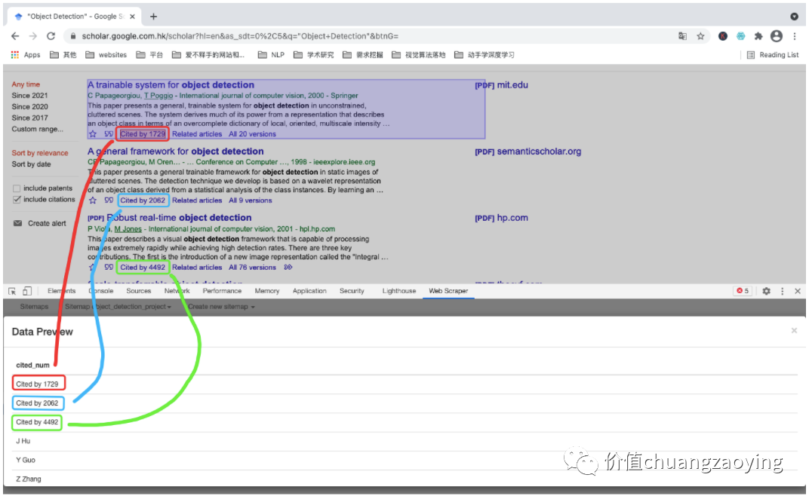Filter results Since 2017
The height and width of the screenshot is (499, 809).
point(29,118)
